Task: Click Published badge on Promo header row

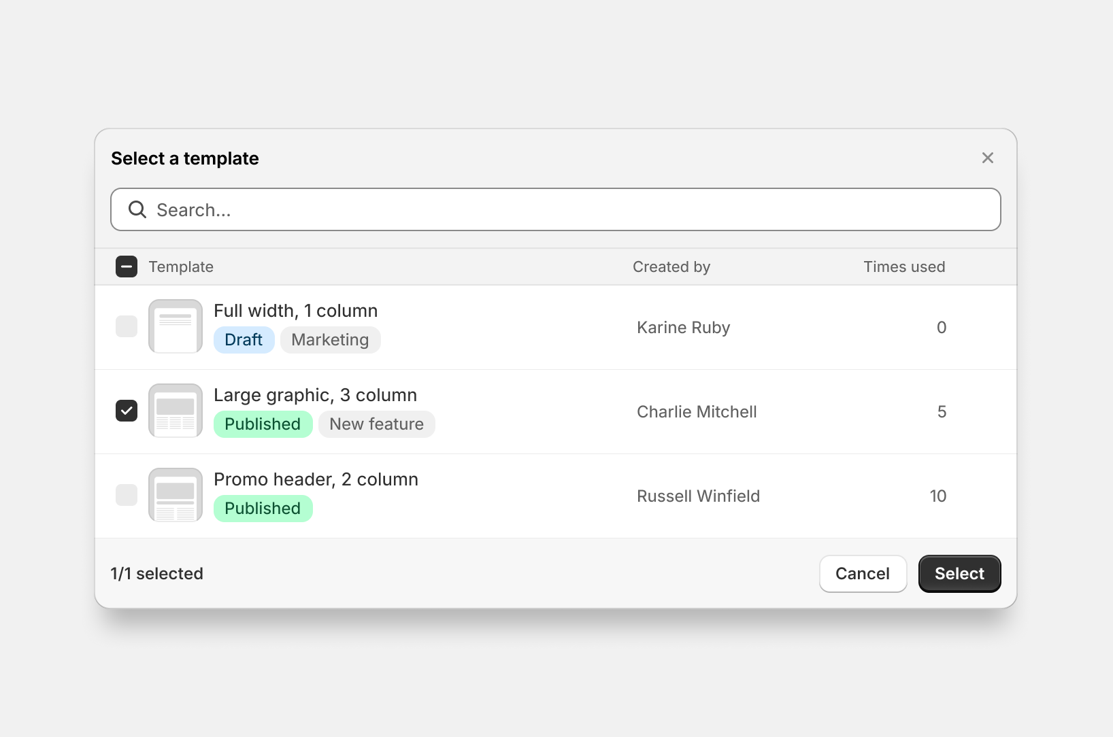Action: pyautogui.click(x=263, y=509)
